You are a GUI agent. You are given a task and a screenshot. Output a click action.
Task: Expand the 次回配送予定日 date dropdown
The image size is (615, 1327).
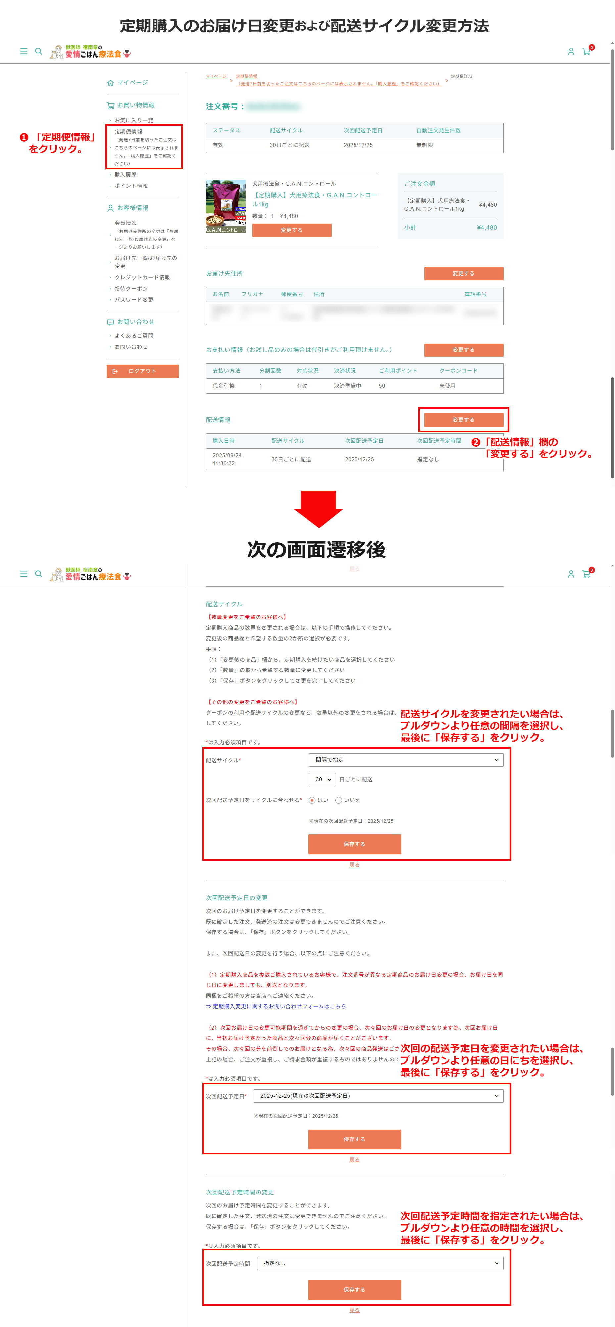378,1096
